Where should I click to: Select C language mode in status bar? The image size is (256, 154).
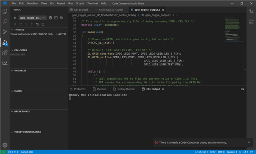pos(240,152)
